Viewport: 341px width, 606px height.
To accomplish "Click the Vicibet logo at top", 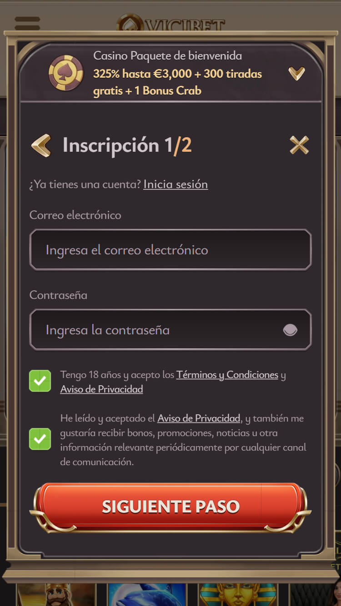I will [171, 24].
